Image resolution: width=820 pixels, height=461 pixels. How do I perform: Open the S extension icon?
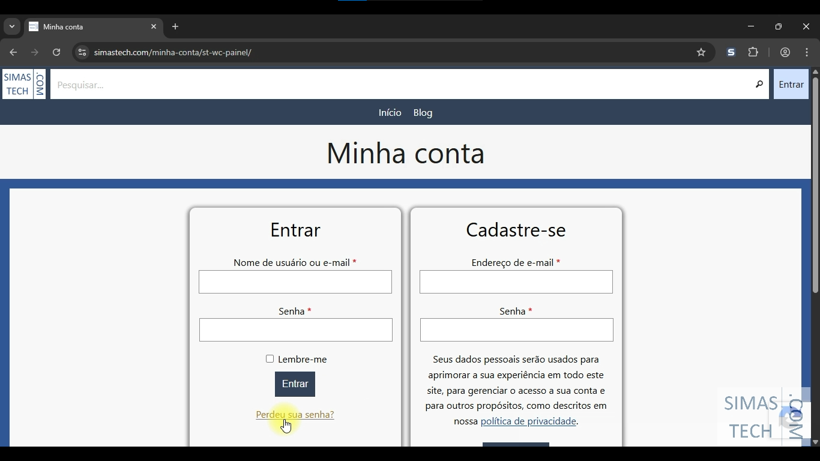pyautogui.click(x=731, y=52)
